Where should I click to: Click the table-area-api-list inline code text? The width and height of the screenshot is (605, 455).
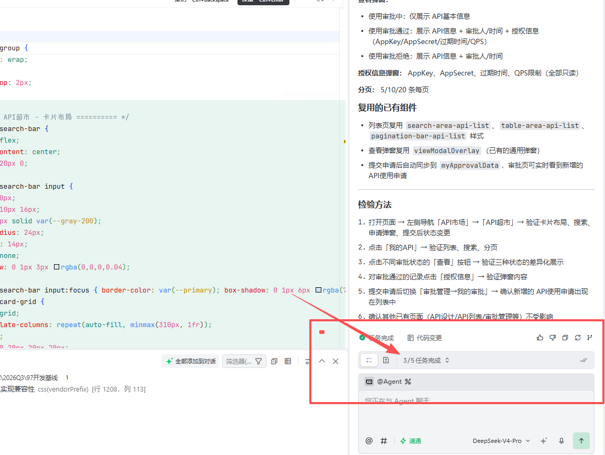pyautogui.click(x=539, y=125)
